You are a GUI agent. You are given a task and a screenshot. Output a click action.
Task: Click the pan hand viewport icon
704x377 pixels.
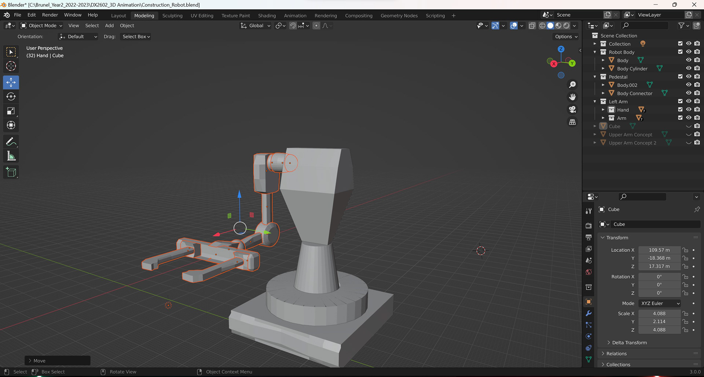click(572, 97)
